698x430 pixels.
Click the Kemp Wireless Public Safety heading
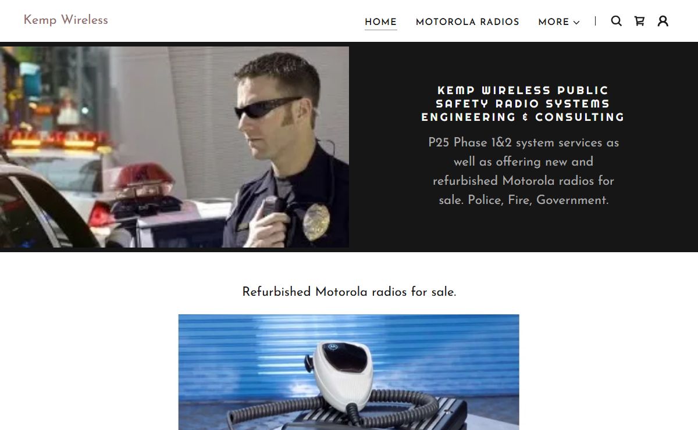523,103
